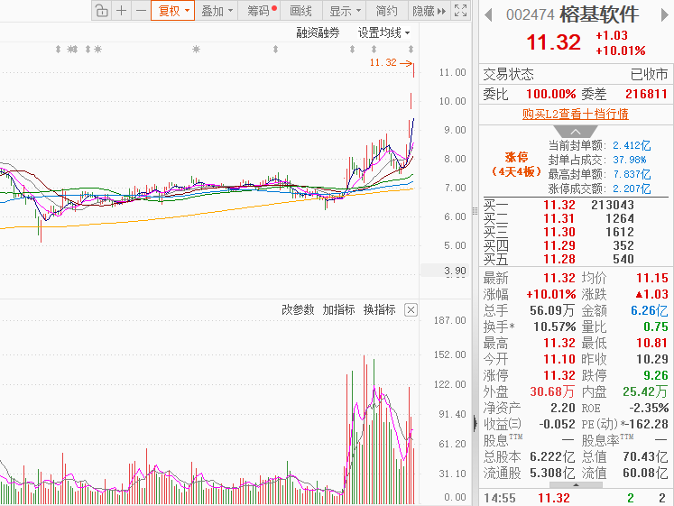Open the 复权 dropdown

click(173, 10)
